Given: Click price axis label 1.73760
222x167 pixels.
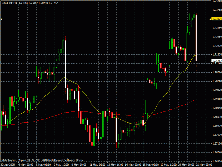Looking at the screenshot, I should pos(217,10).
